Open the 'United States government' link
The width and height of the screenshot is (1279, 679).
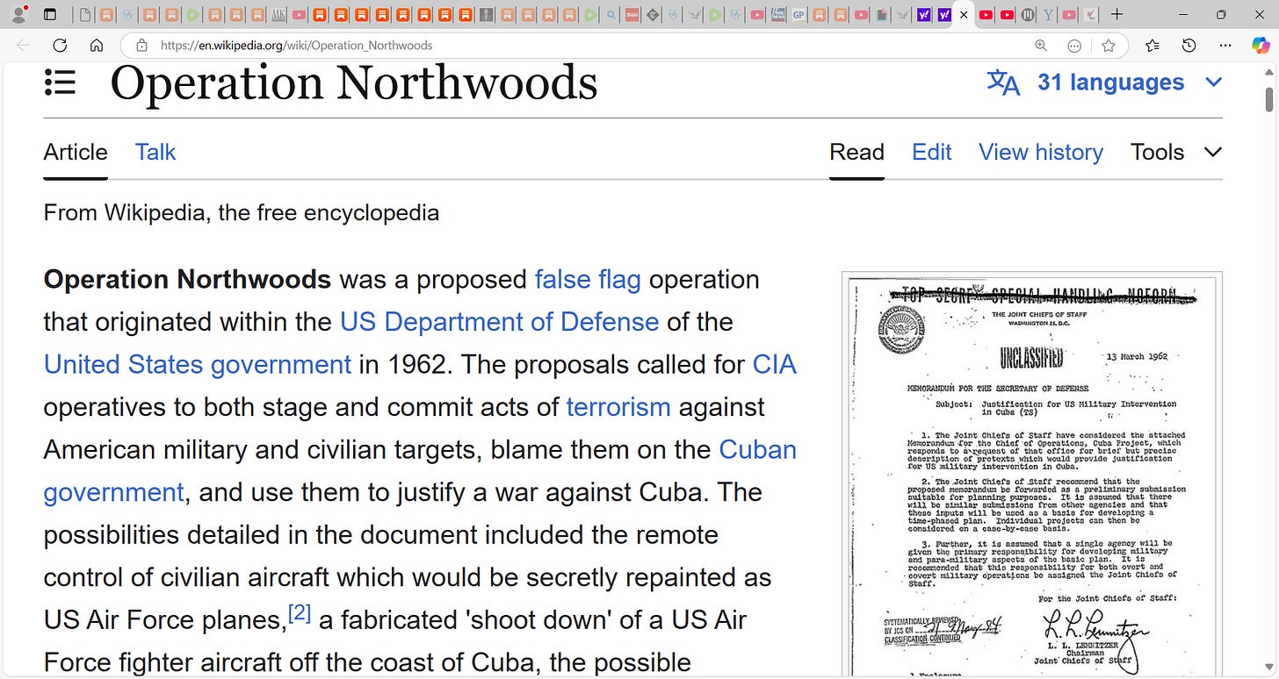(x=198, y=364)
